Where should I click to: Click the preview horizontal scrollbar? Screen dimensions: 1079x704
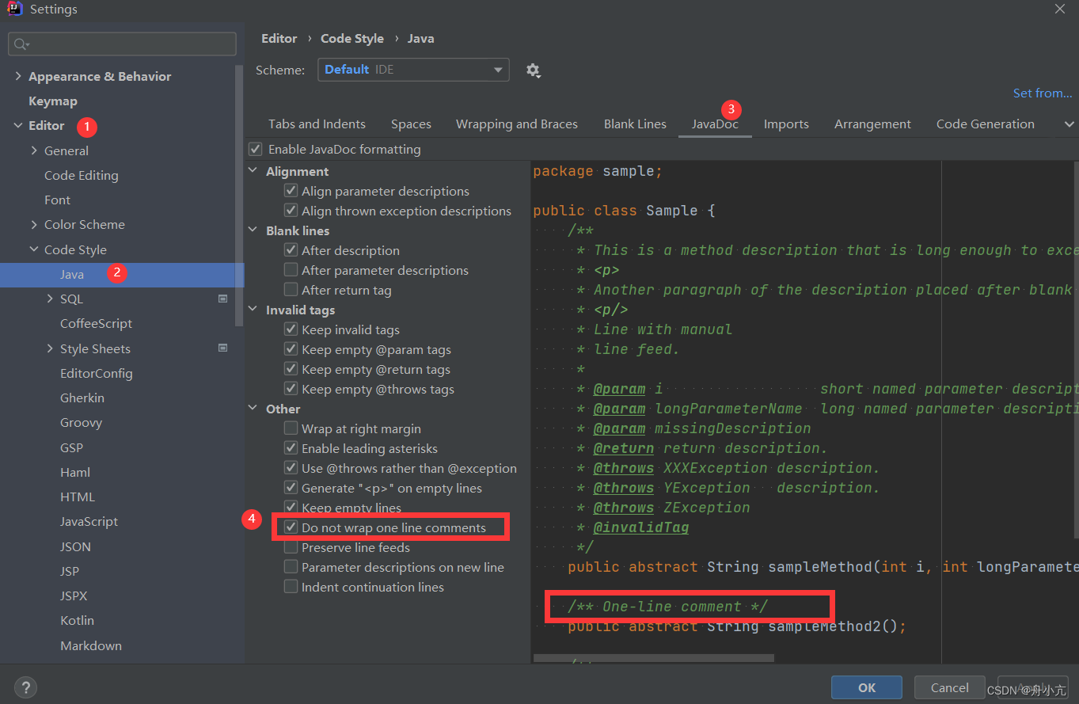point(654,658)
